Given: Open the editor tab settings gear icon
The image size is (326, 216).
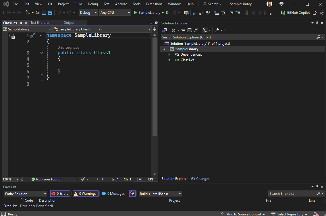Looking at the screenshot, I should [156, 23].
